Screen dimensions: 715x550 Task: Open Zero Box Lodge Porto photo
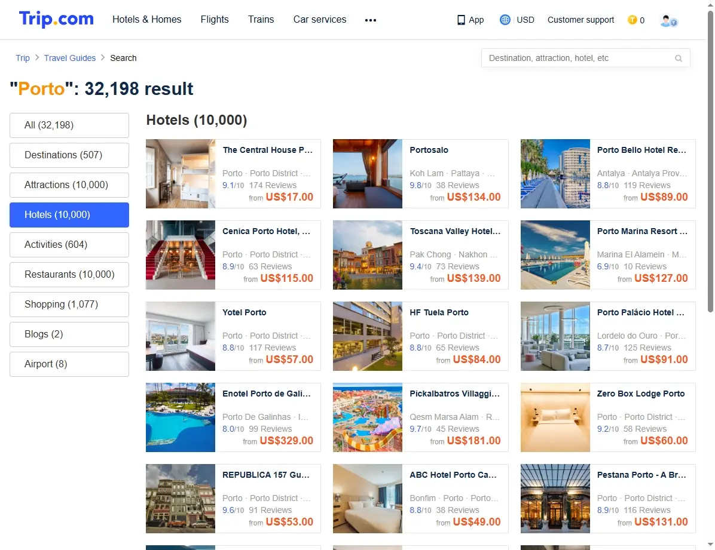tap(555, 417)
